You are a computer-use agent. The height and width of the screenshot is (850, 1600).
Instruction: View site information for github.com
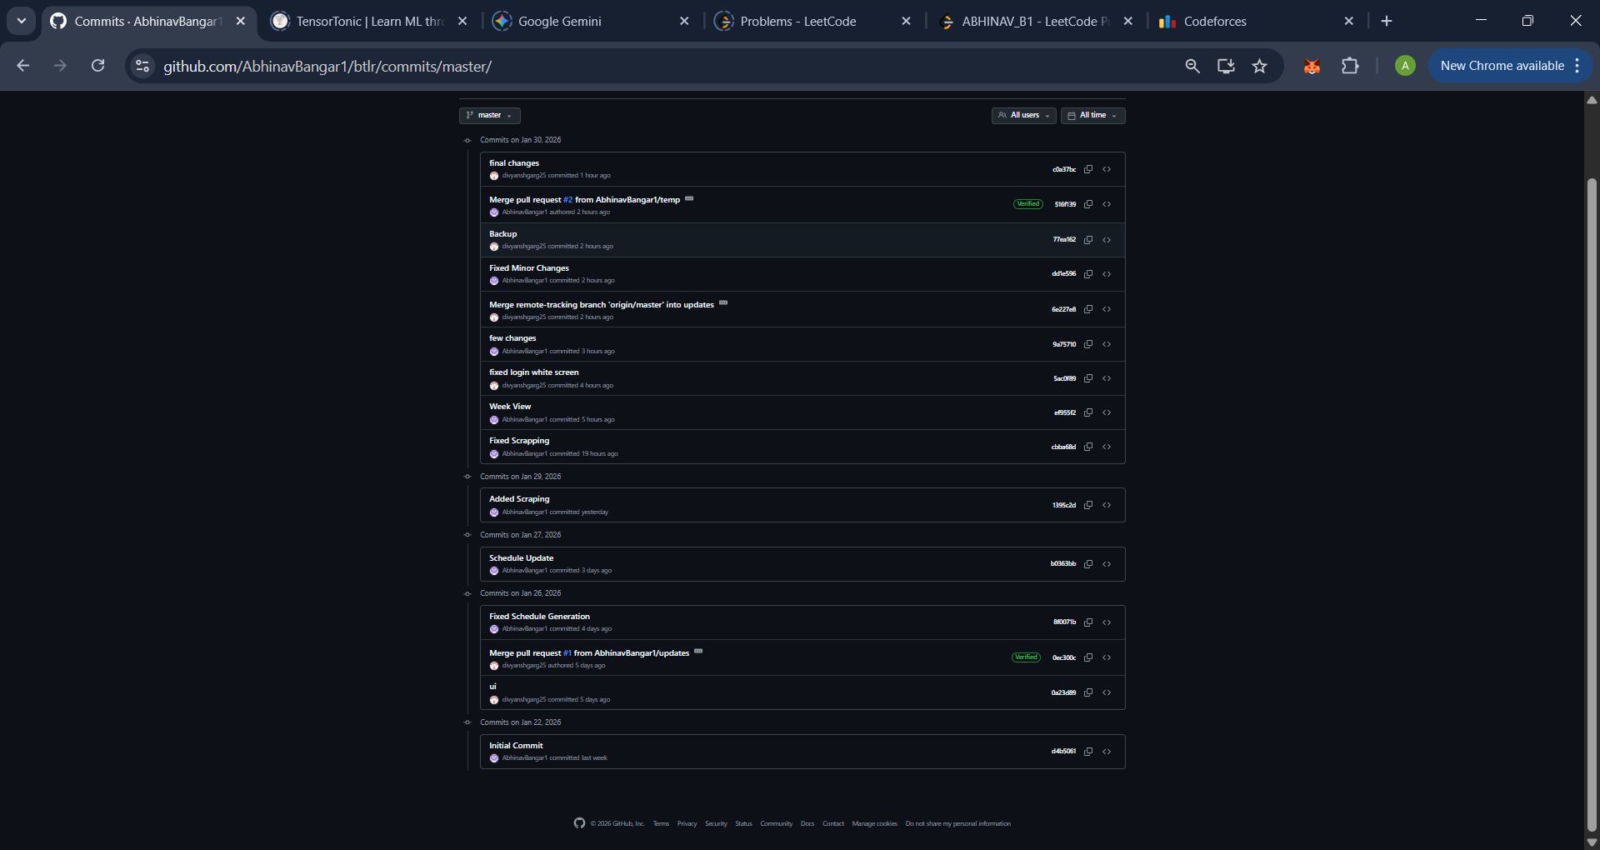coord(142,66)
